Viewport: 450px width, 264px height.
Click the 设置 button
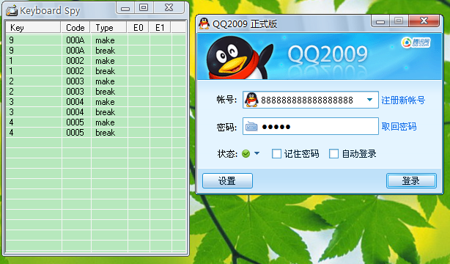(x=227, y=180)
